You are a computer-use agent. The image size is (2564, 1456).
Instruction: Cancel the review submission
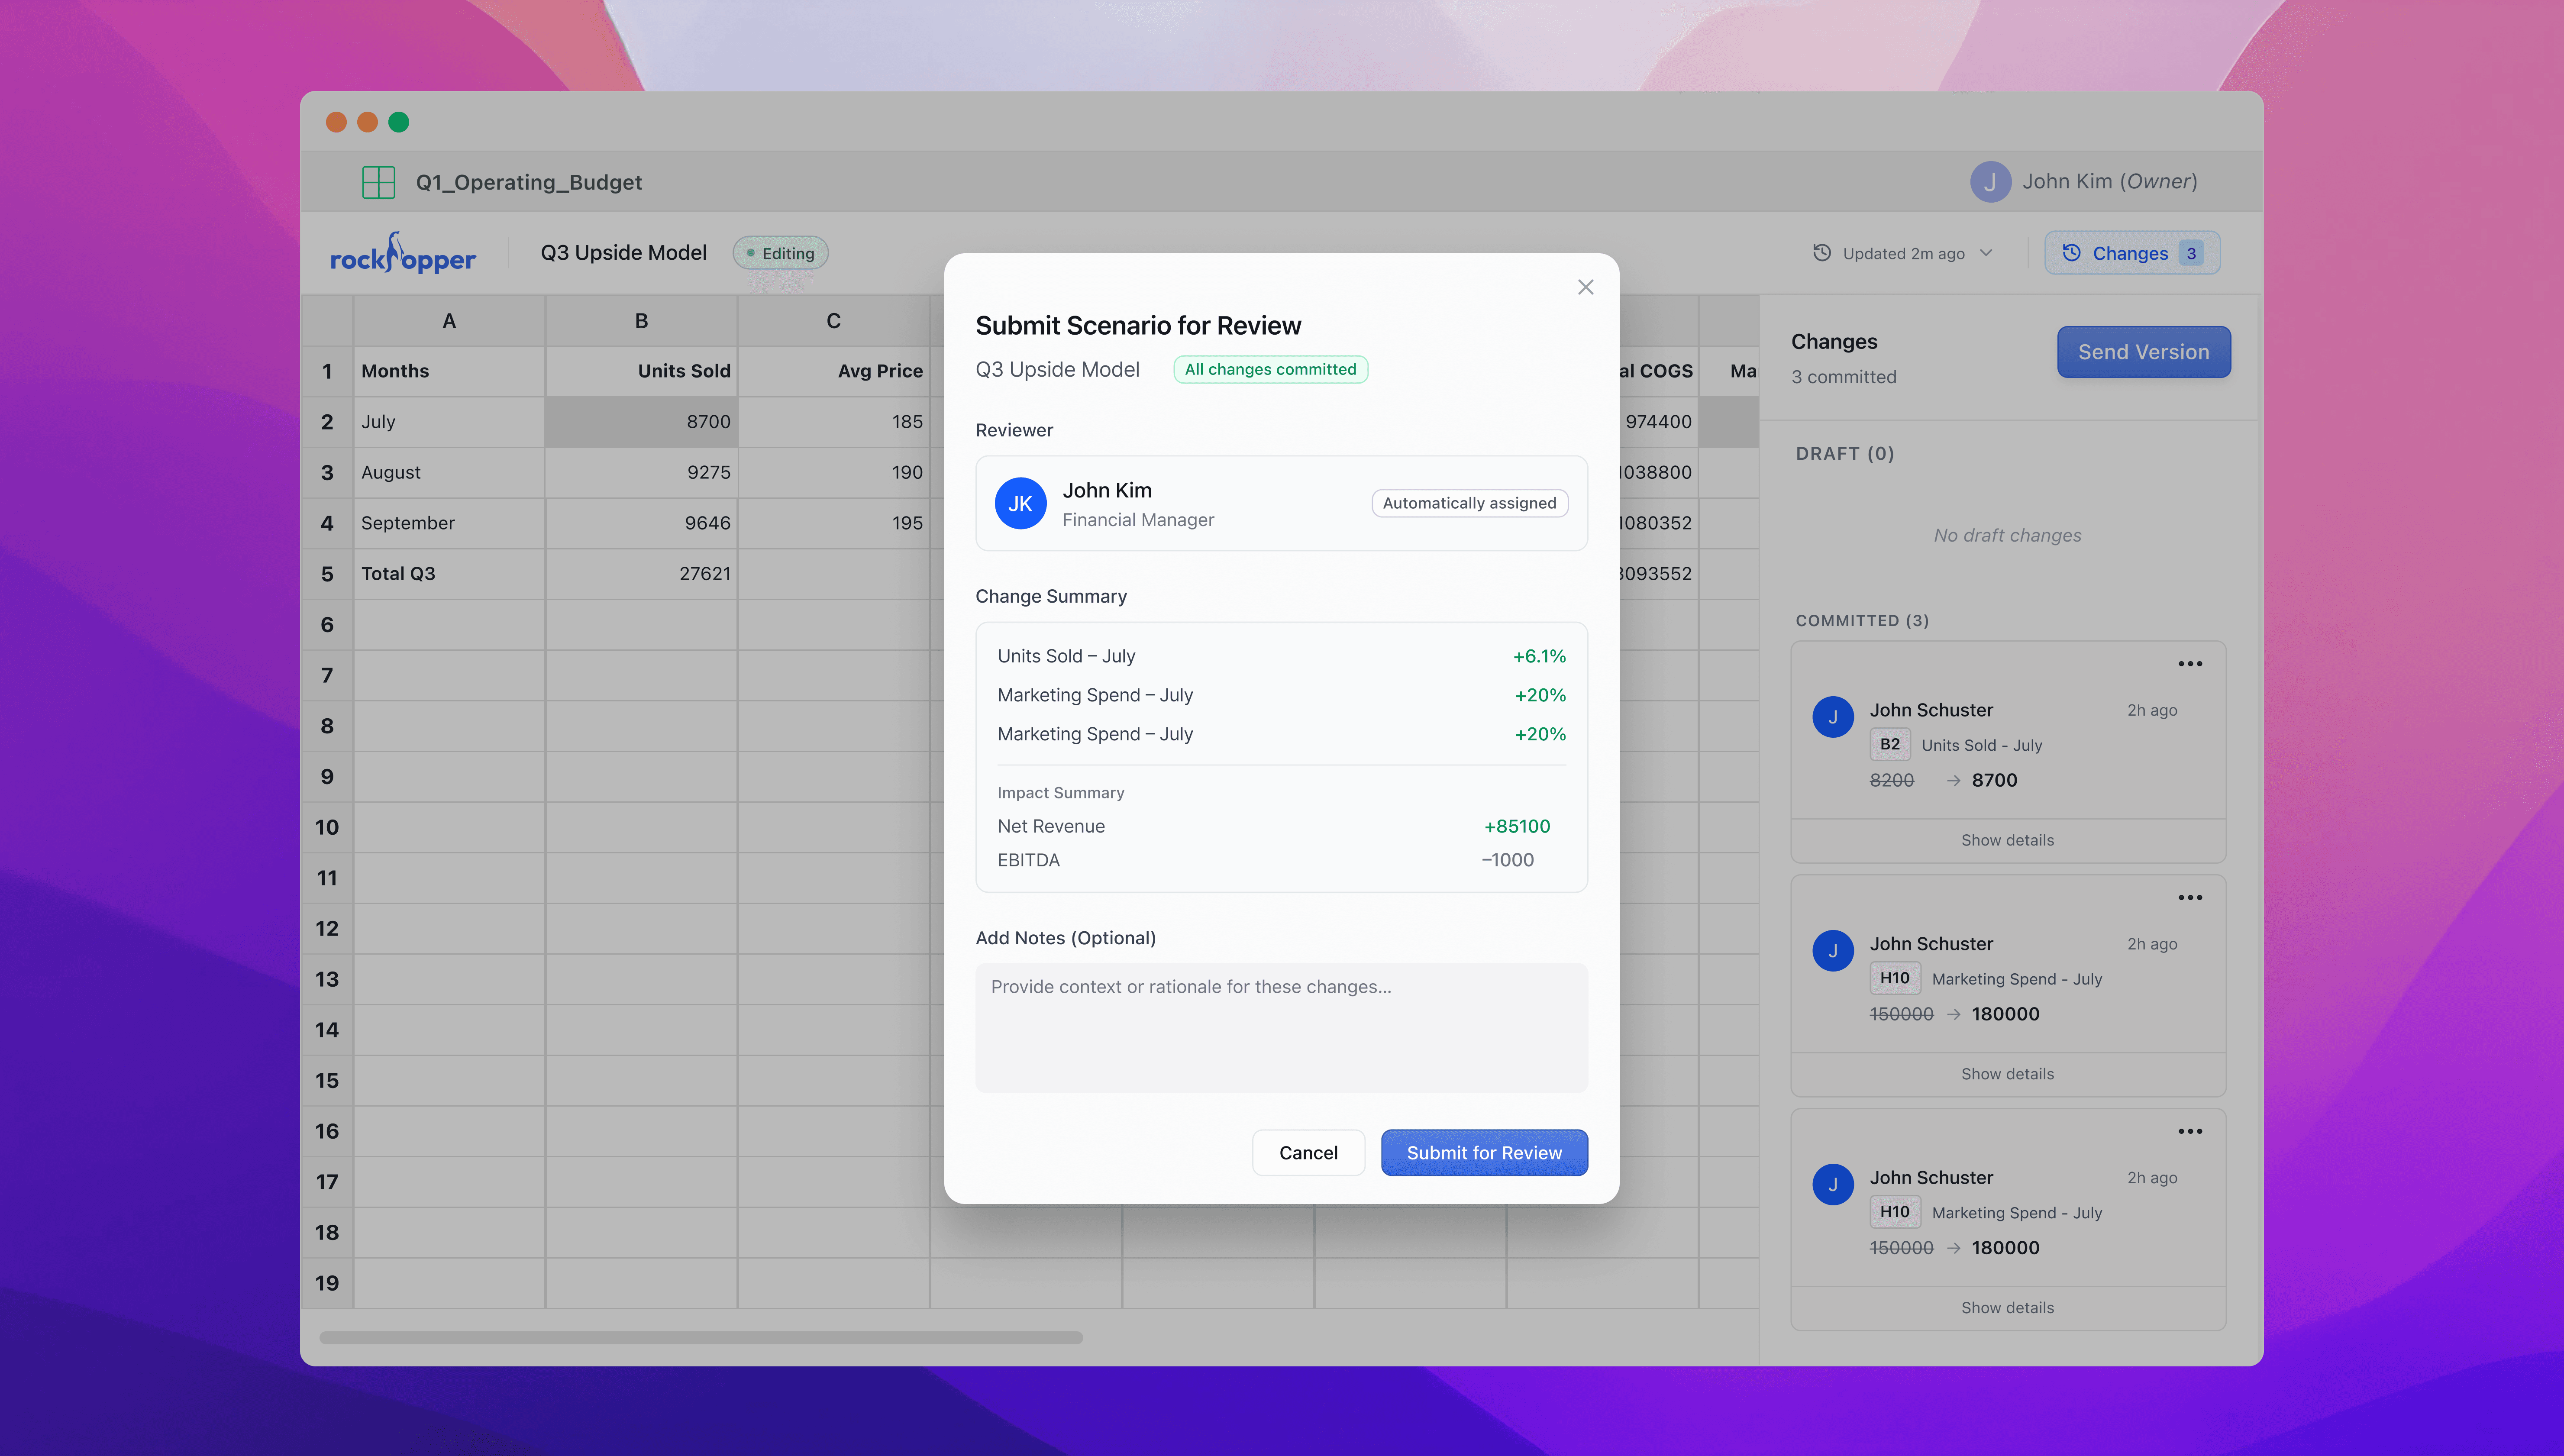[x=1307, y=1153]
